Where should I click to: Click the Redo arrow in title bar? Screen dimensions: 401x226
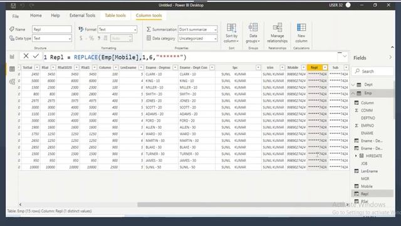[x=31, y=5]
